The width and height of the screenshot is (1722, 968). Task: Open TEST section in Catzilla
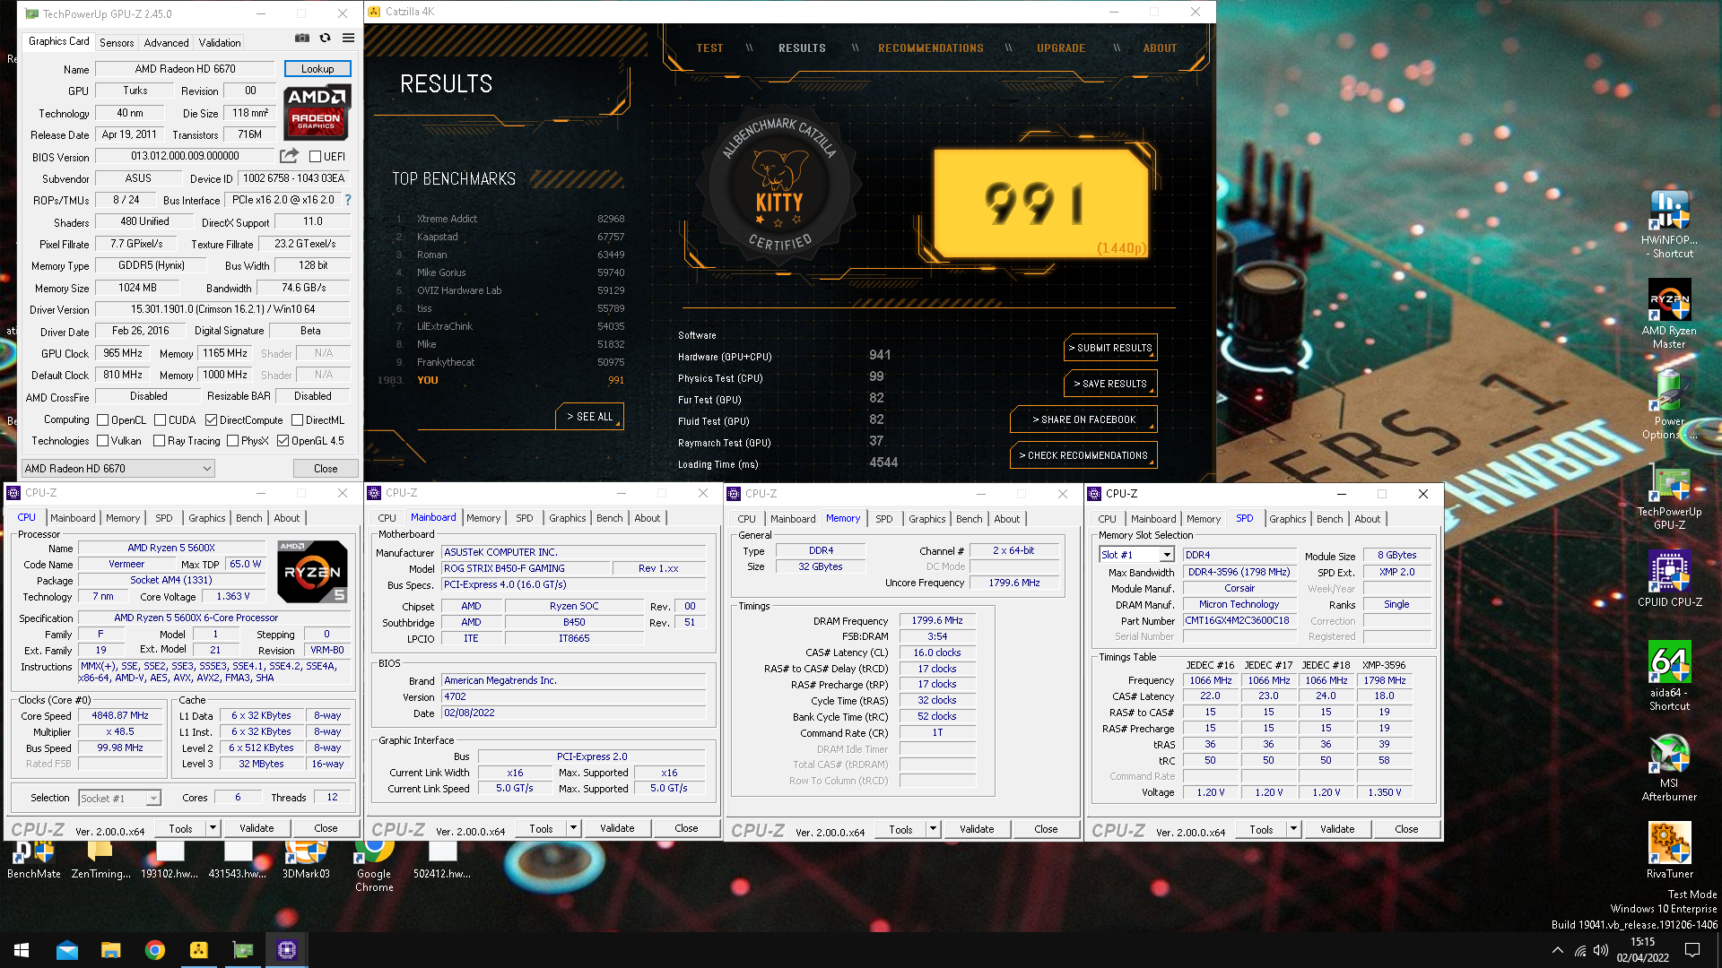click(x=709, y=48)
